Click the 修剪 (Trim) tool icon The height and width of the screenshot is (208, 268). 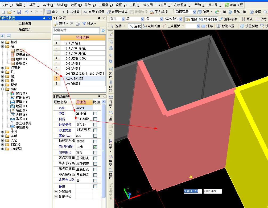point(111,85)
